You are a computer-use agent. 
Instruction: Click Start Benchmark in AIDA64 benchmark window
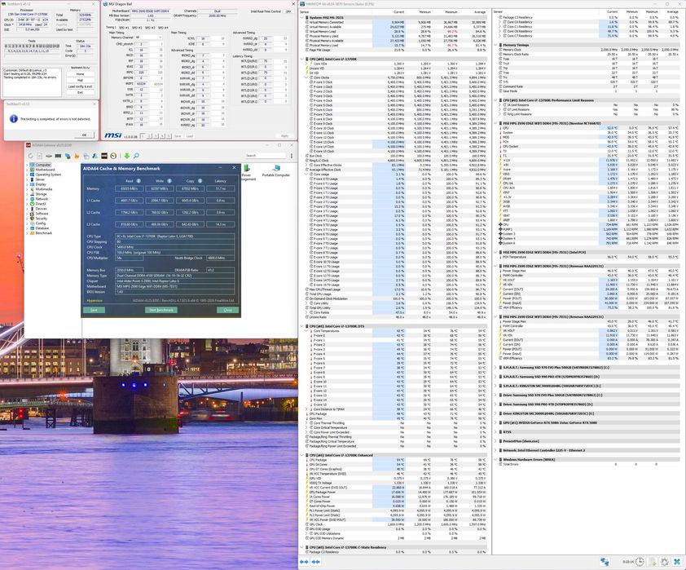[161, 310]
